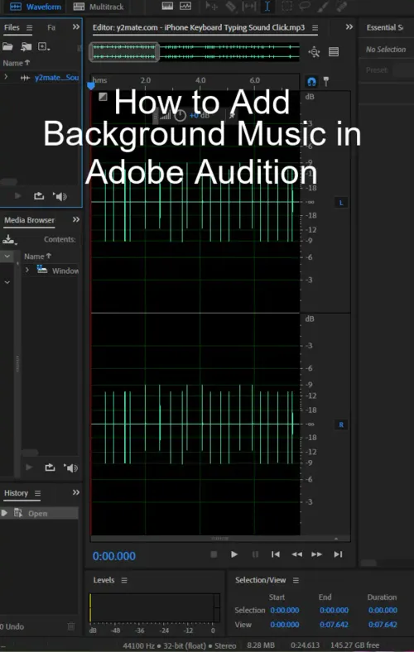Expand the Windows drive folder entry

tap(27, 270)
